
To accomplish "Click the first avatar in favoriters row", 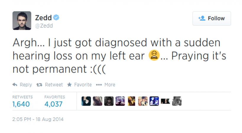I will point(86,101).
